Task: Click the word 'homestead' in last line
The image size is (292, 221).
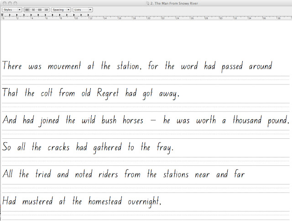Action: 105,201
